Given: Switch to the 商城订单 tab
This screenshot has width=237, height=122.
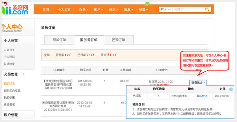Looking at the screenshot, I should coord(59,40).
